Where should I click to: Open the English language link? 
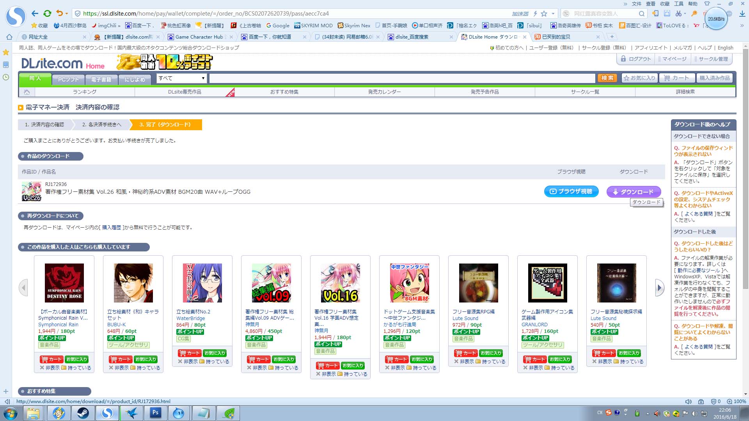(x=725, y=48)
